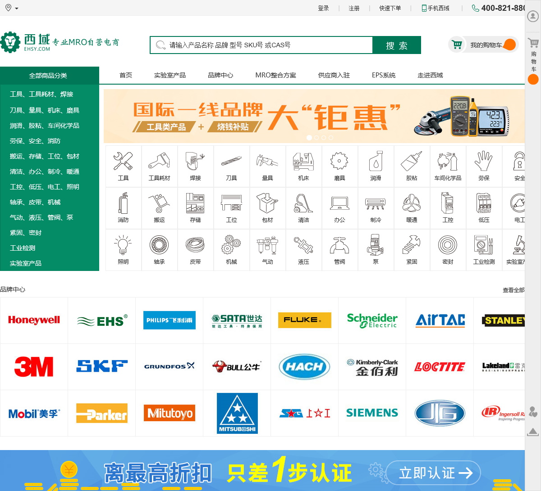The height and width of the screenshot is (491, 541).
Task: Click 查看全部 brands link
Action: coord(513,290)
